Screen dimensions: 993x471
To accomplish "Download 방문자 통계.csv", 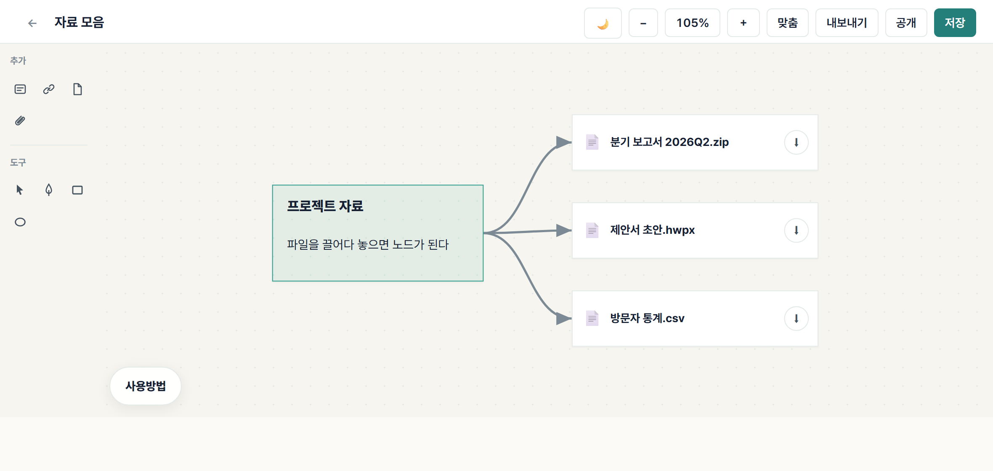I will pyautogui.click(x=797, y=319).
